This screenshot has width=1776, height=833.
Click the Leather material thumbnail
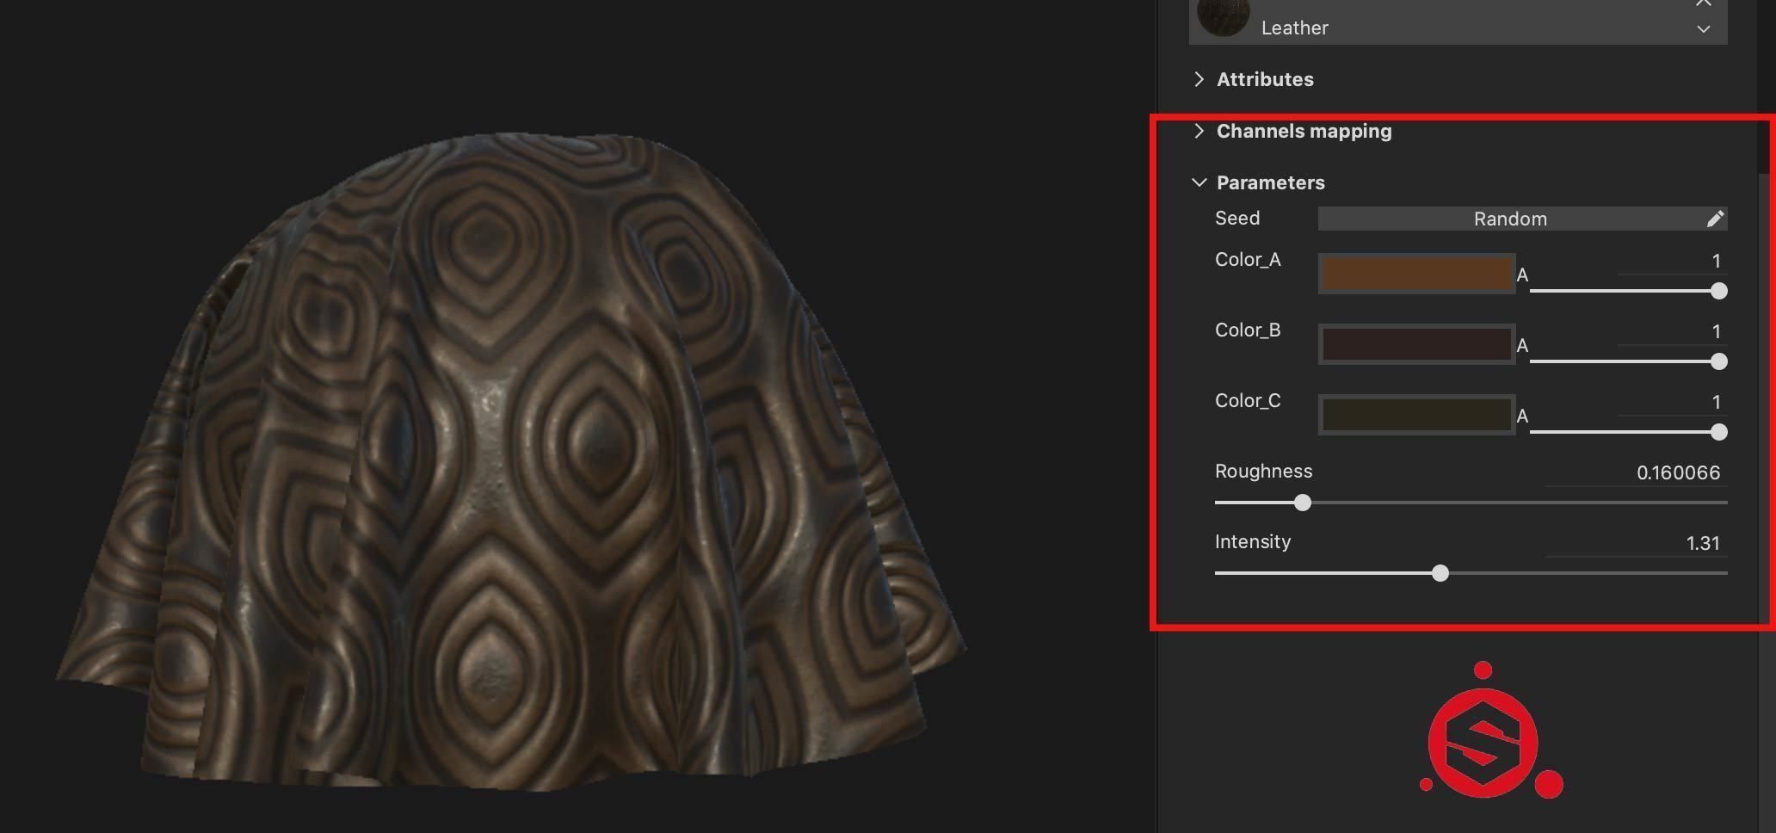(1223, 17)
